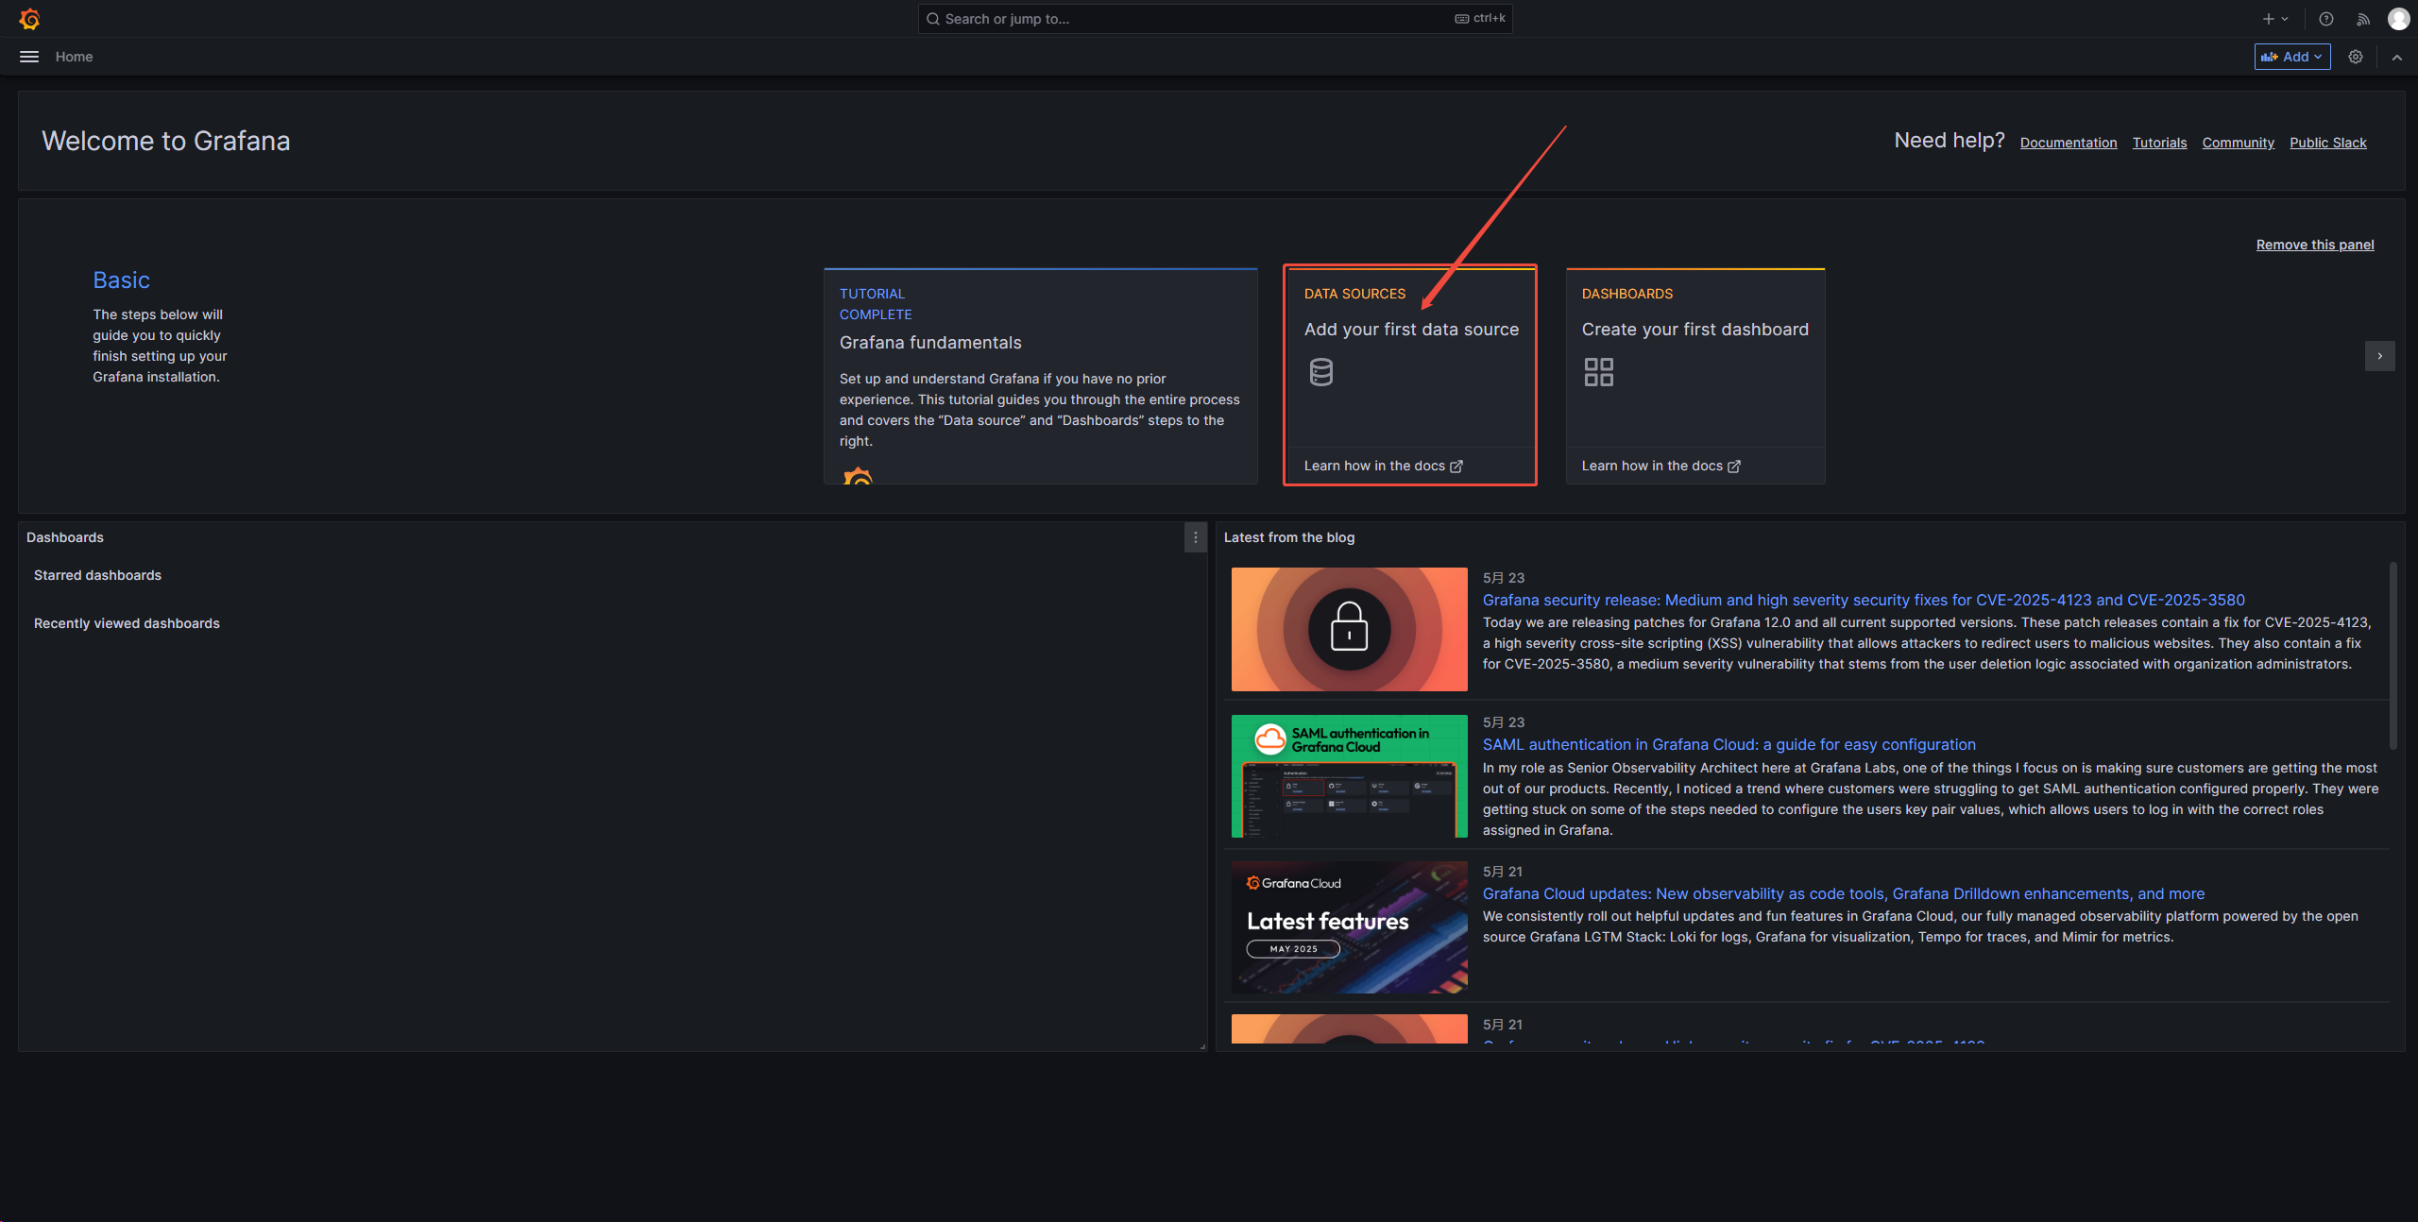
Task: Click the Search or jump to field
Action: point(1215,19)
